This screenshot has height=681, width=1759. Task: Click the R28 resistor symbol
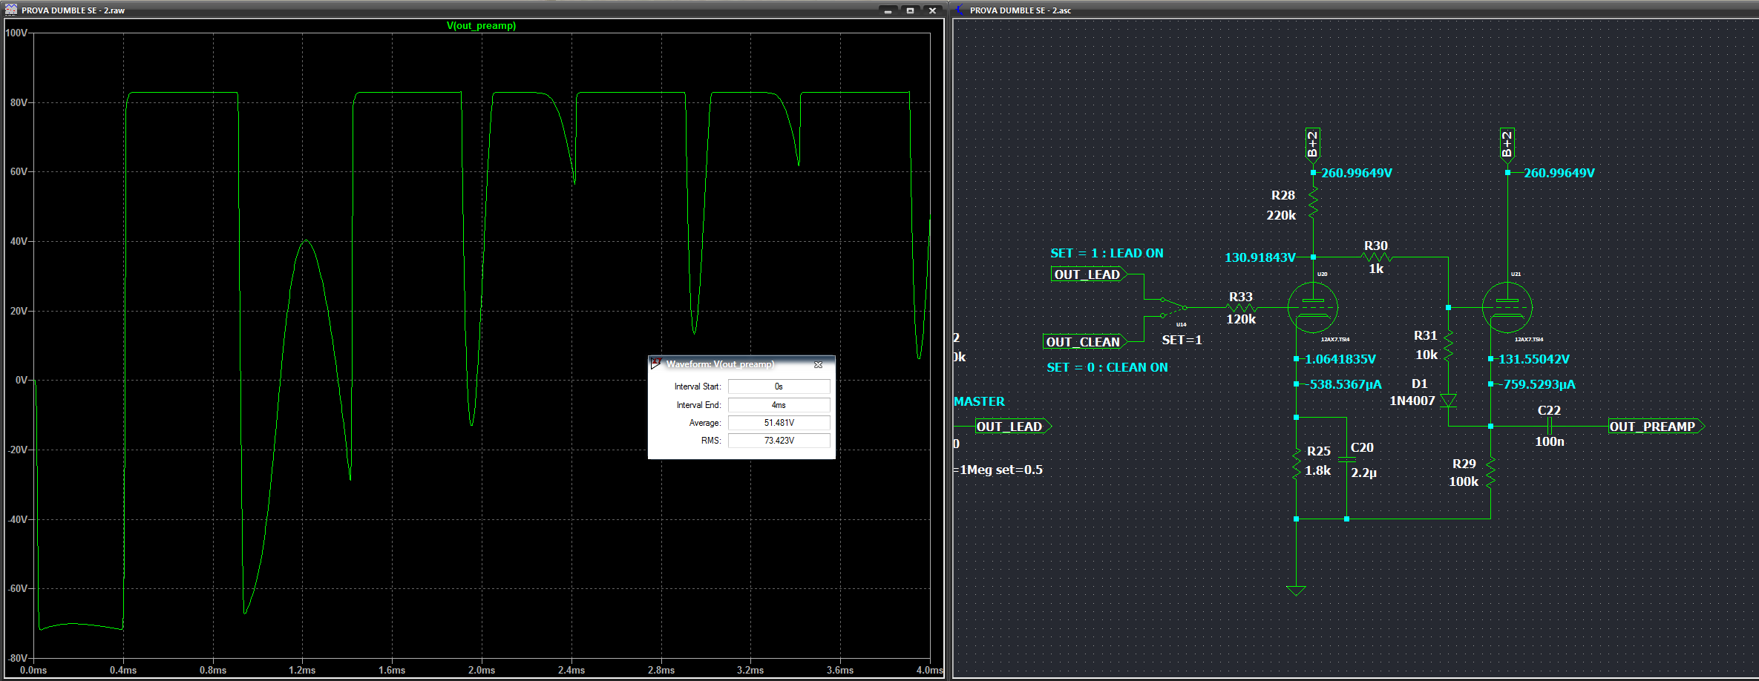(1313, 202)
